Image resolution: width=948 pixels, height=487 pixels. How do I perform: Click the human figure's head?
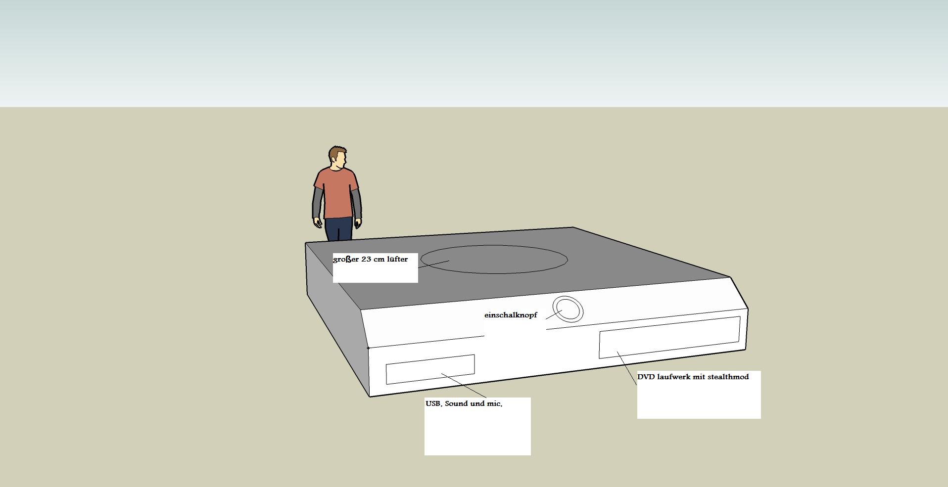[x=337, y=157]
